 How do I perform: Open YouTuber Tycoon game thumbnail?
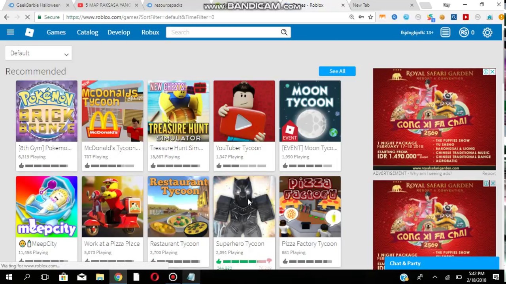(x=244, y=111)
